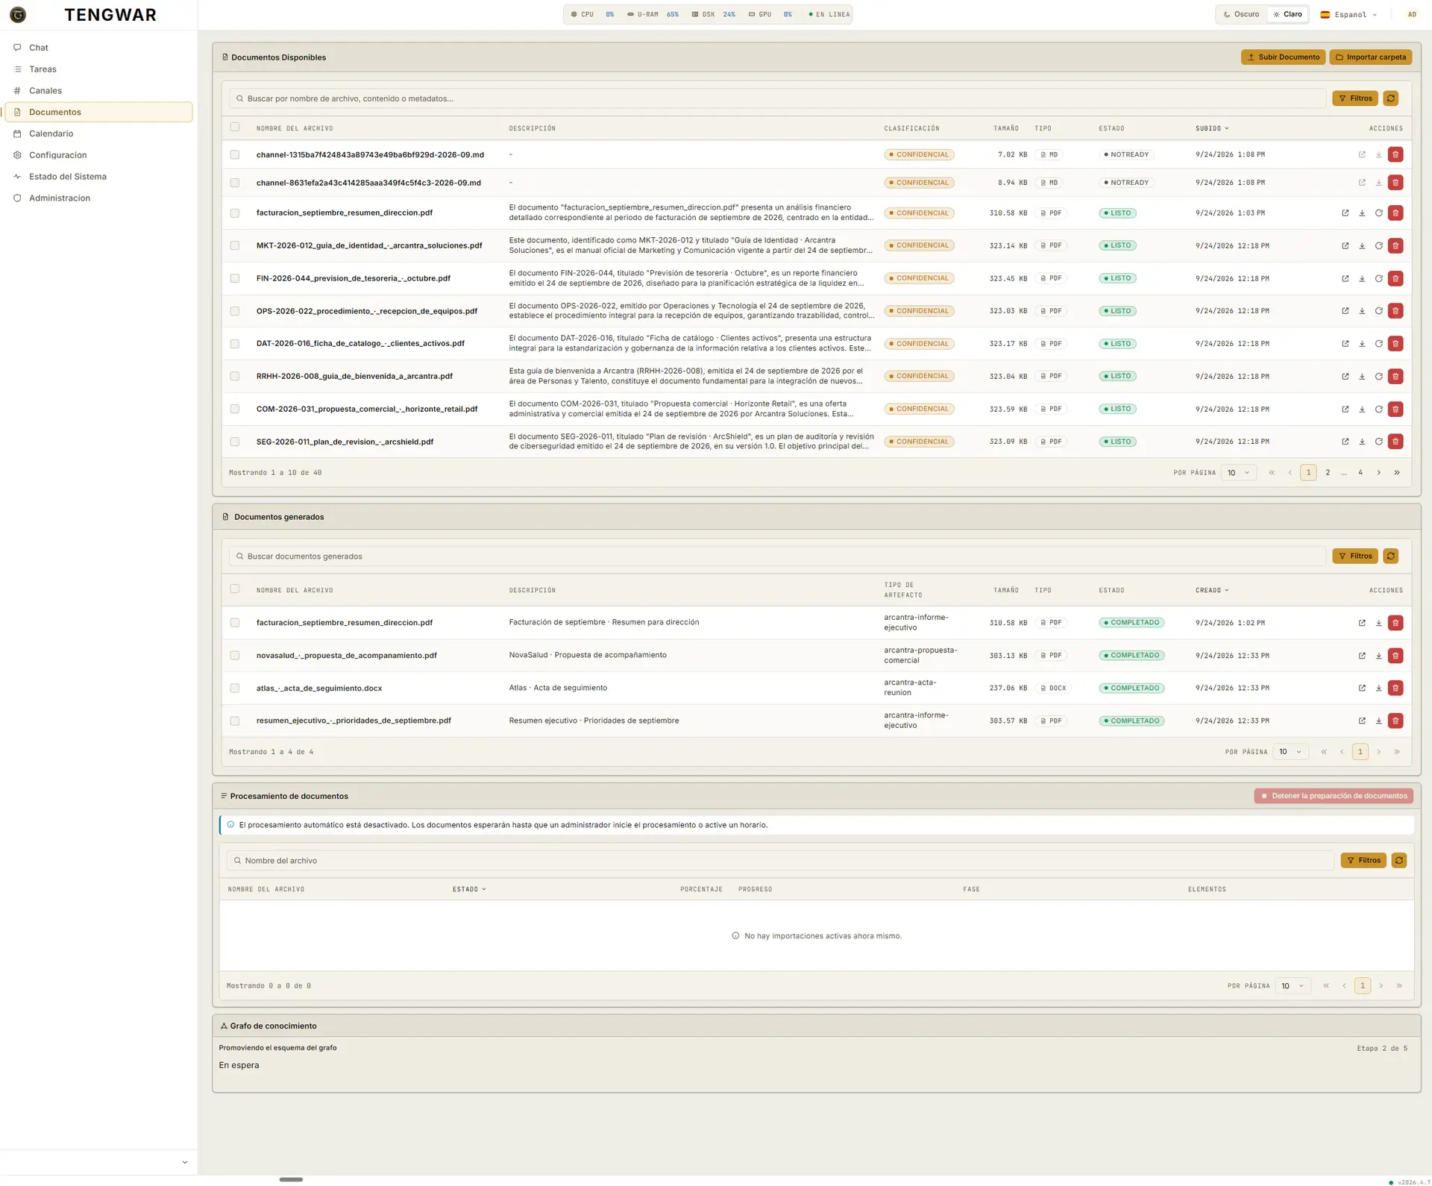This screenshot has width=1432, height=1186.
Task: Sort generated documents by Creado column
Action: [1212, 590]
